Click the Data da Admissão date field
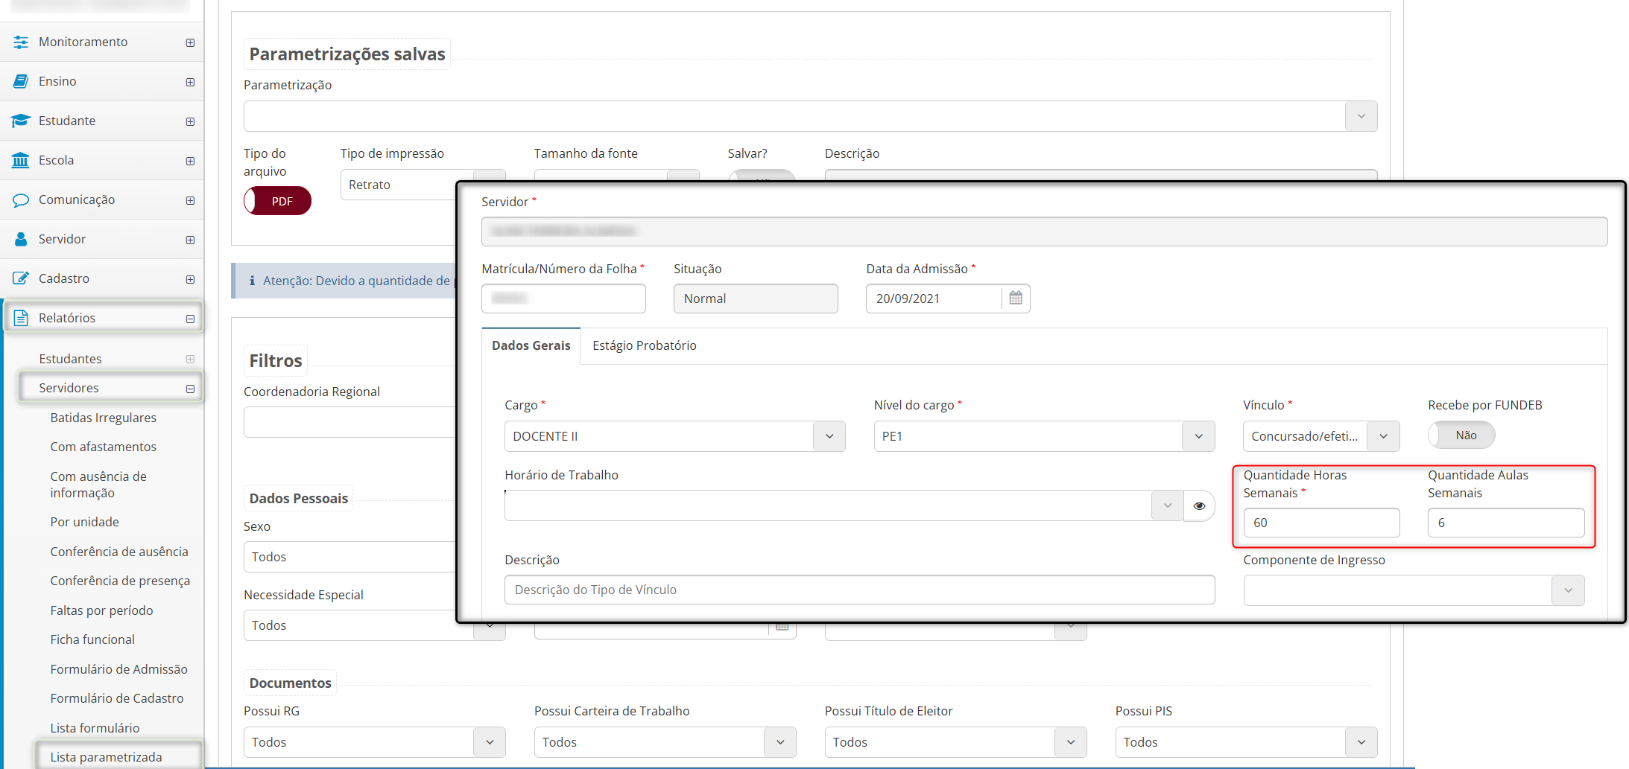1629x769 pixels. tap(934, 299)
